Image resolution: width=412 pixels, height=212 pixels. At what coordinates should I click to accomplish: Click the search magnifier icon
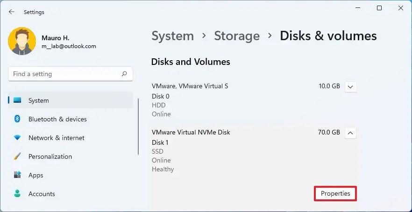coord(124,74)
